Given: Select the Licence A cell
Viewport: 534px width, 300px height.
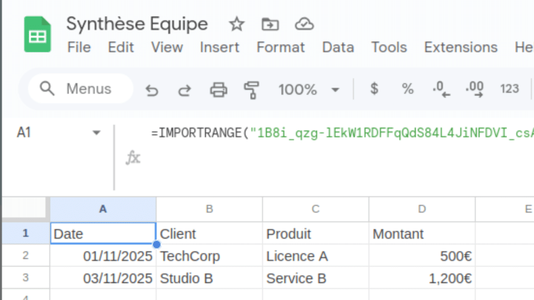Looking at the screenshot, I should coord(315,256).
